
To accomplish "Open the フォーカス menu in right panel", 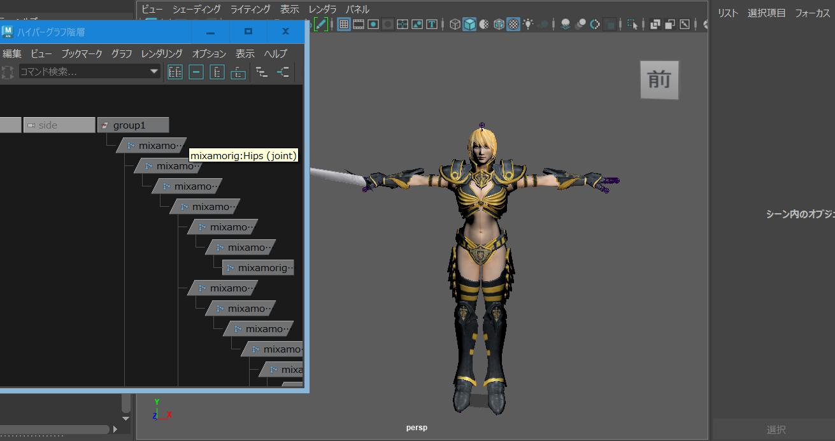I will coord(813,13).
